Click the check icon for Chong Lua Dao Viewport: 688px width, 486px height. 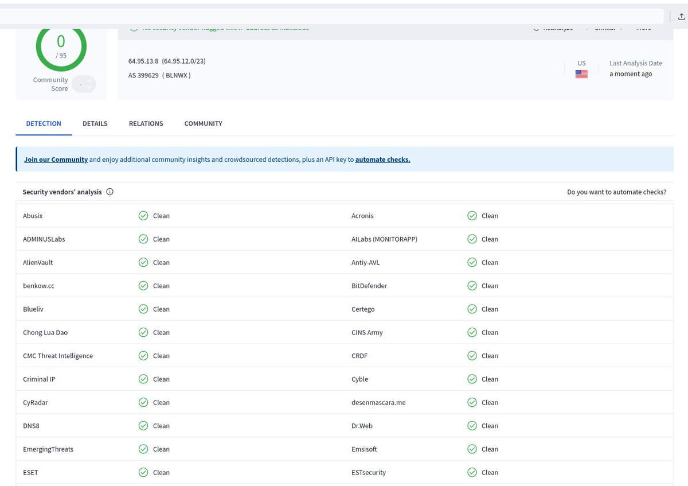coord(143,332)
